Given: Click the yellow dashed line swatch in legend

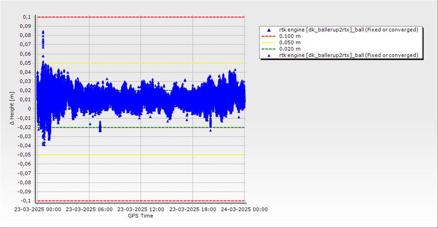Looking at the screenshot, I should pyautogui.click(x=268, y=43).
